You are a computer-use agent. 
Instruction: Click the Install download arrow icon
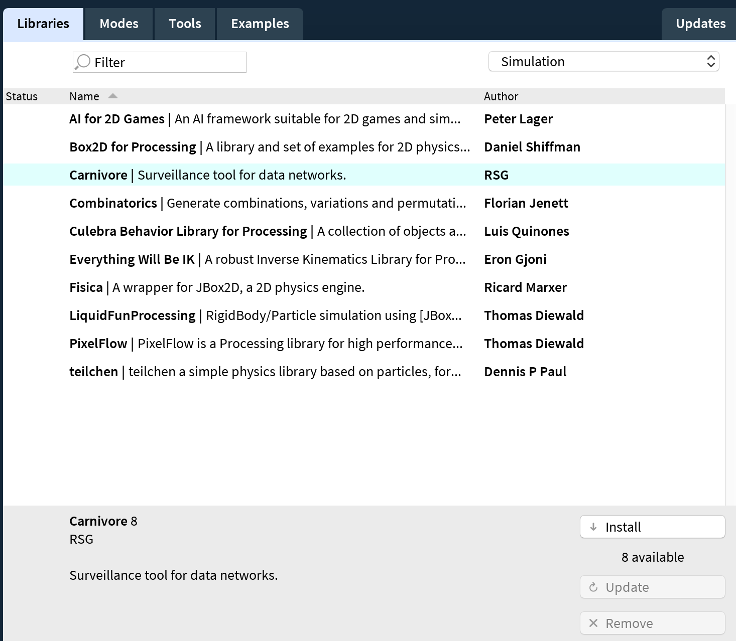(593, 527)
